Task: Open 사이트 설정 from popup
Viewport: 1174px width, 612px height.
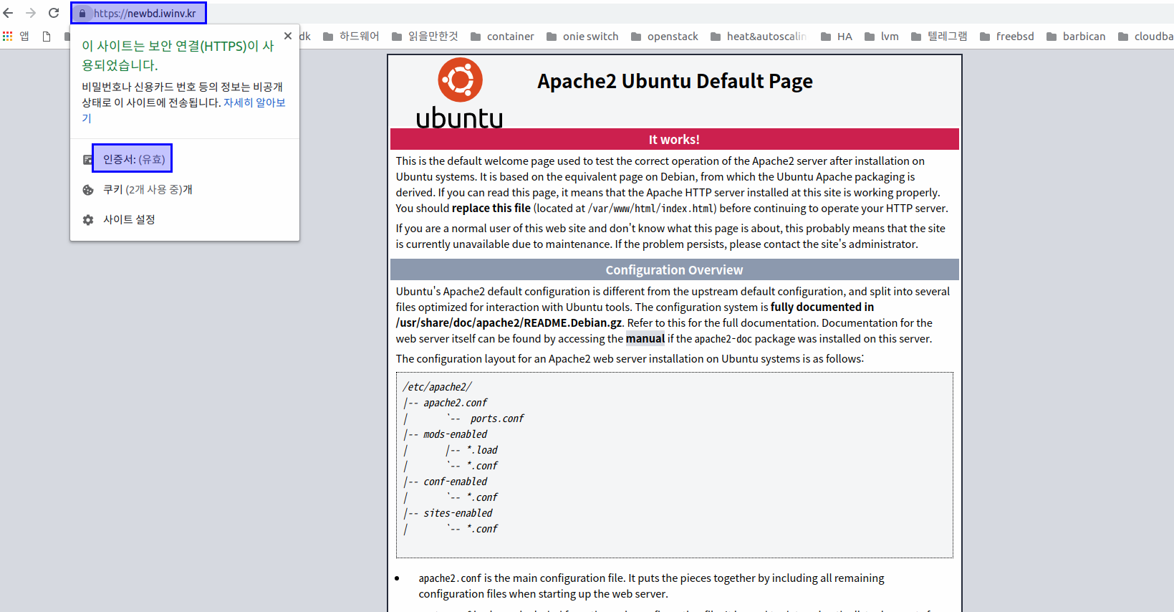Action: tap(129, 220)
